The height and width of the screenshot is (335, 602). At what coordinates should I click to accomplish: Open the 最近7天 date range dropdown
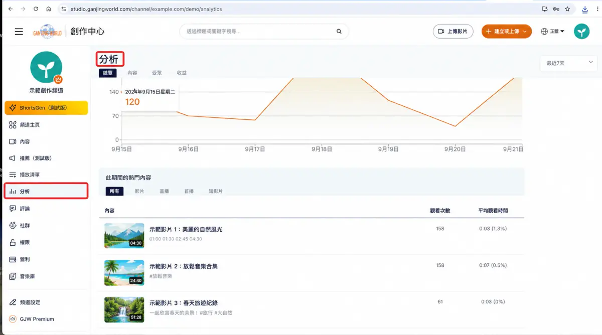click(x=568, y=63)
